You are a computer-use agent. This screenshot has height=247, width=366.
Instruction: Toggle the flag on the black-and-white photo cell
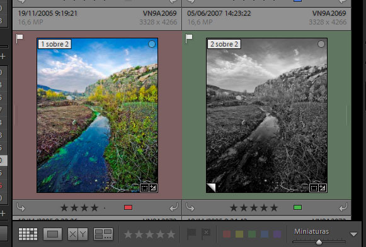(189, 38)
